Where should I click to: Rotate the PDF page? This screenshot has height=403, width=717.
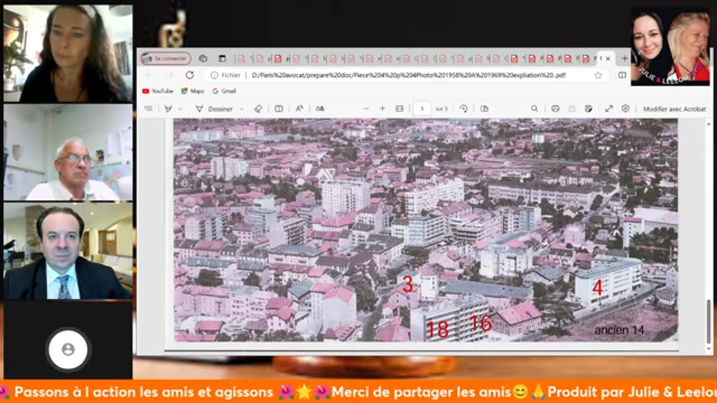[463, 109]
